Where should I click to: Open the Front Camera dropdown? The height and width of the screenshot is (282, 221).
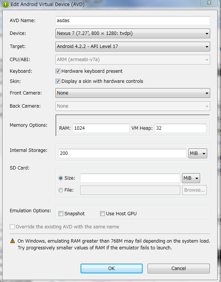pyautogui.click(x=133, y=93)
